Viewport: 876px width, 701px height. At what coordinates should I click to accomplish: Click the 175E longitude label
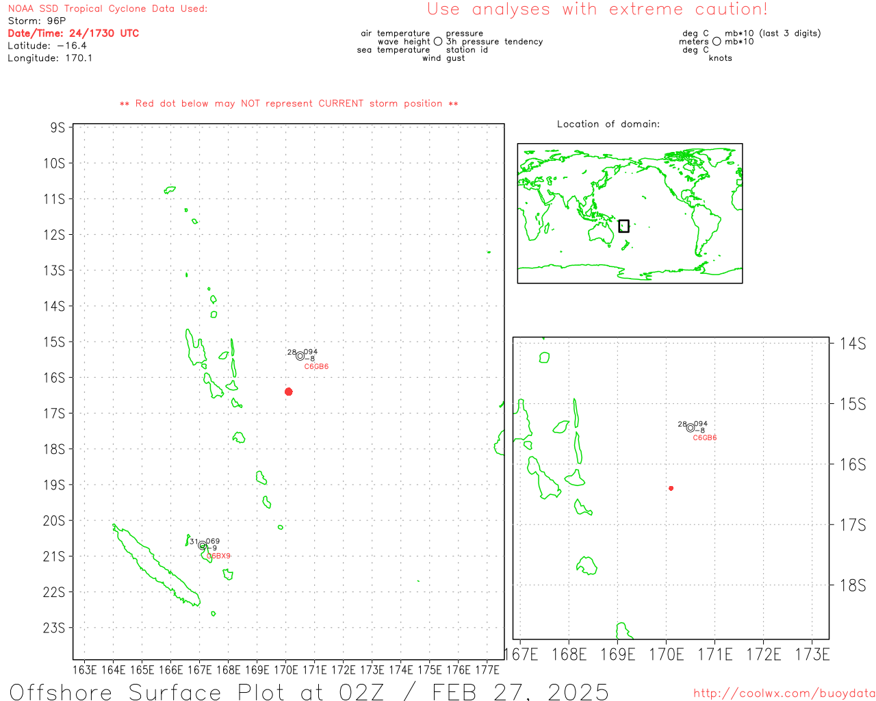pyautogui.click(x=429, y=670)
